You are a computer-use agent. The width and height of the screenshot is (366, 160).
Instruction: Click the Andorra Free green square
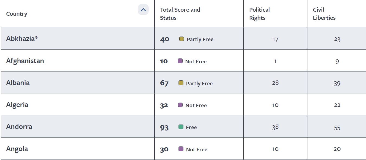coord(181,127)
